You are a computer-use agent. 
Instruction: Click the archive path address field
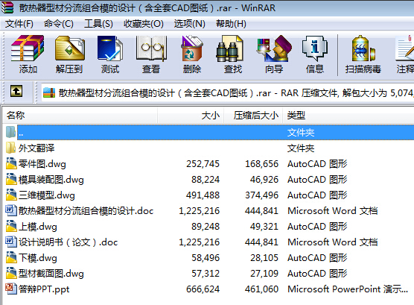click(x=228, y=93)
